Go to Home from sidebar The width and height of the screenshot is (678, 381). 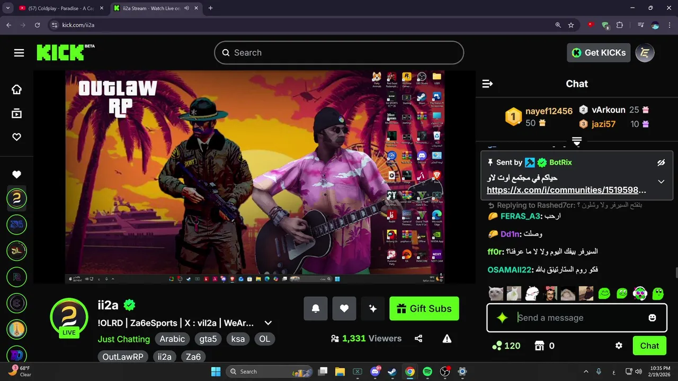pyautogui.click(x=17, y=89)
